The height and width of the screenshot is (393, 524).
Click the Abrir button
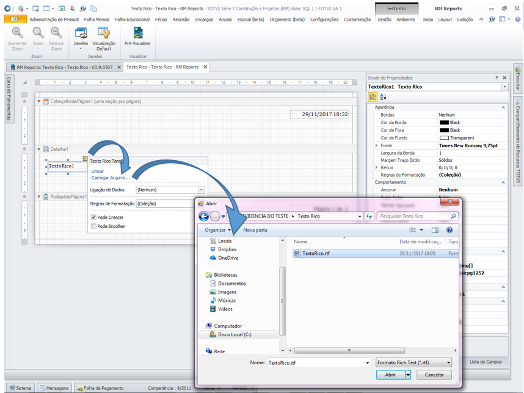click(390, 375)
